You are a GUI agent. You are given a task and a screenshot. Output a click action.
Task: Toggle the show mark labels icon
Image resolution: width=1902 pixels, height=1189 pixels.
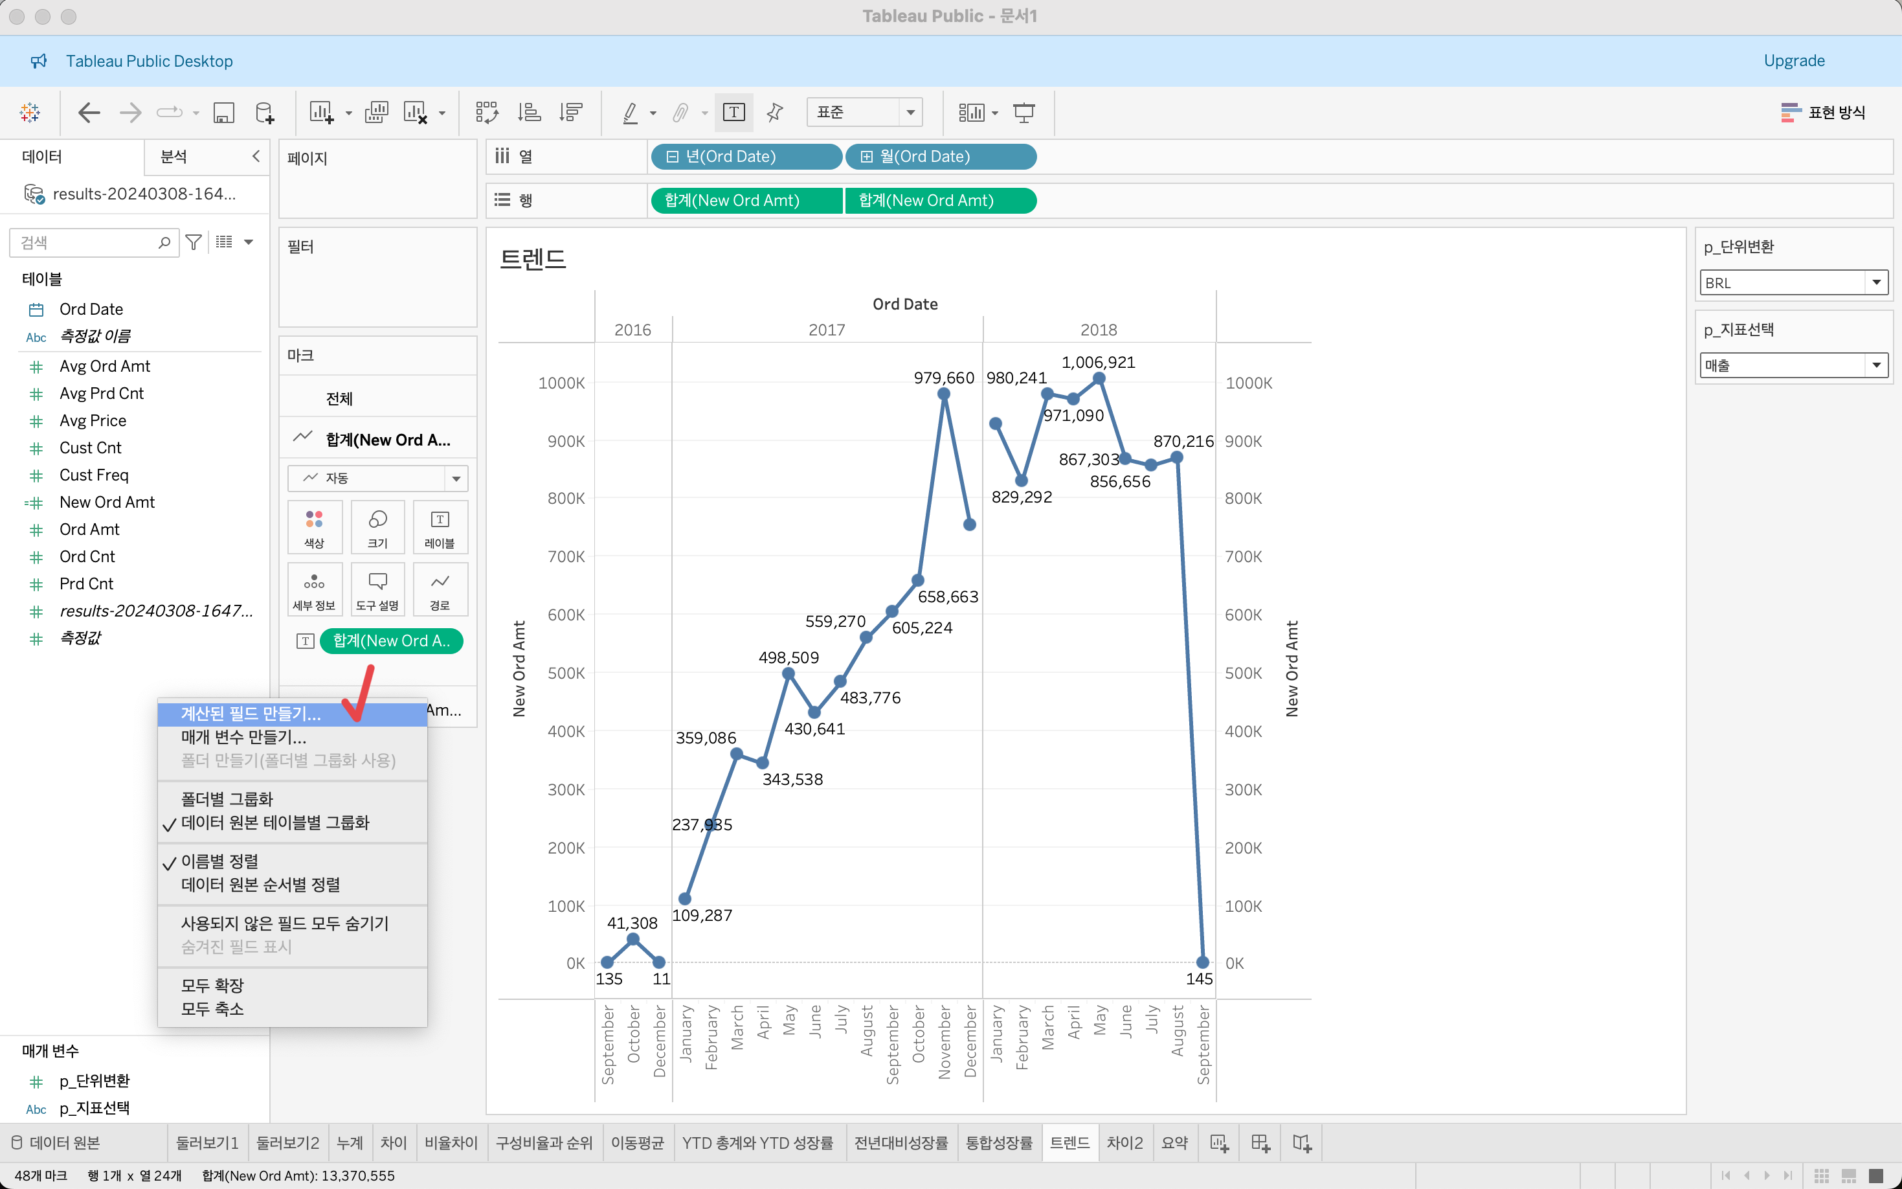[733, 113]
